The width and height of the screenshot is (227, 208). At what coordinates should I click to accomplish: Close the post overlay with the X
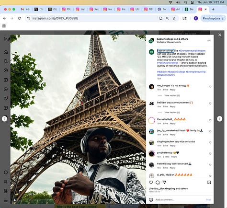220,35
